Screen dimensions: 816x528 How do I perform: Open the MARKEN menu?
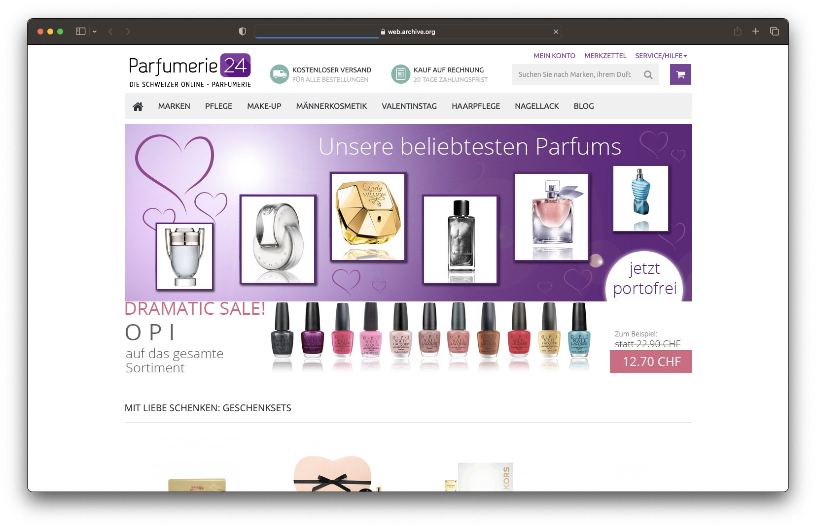click(x=174, y=106)
